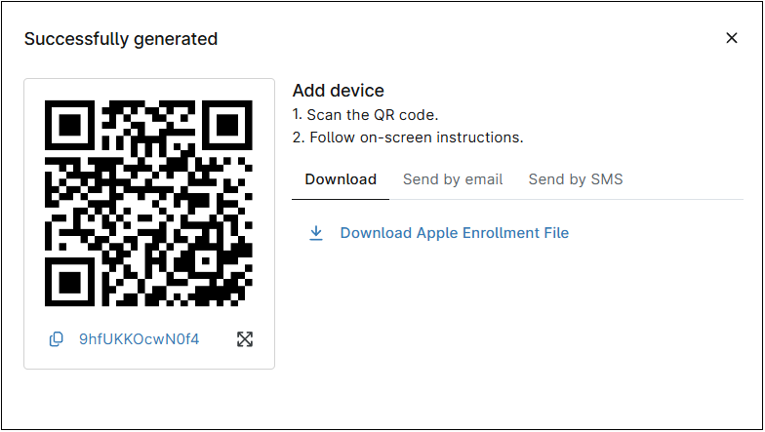Copy the enrollment code to clipboard
Screen dimensions: 765x432
click(x=57, y=339)
